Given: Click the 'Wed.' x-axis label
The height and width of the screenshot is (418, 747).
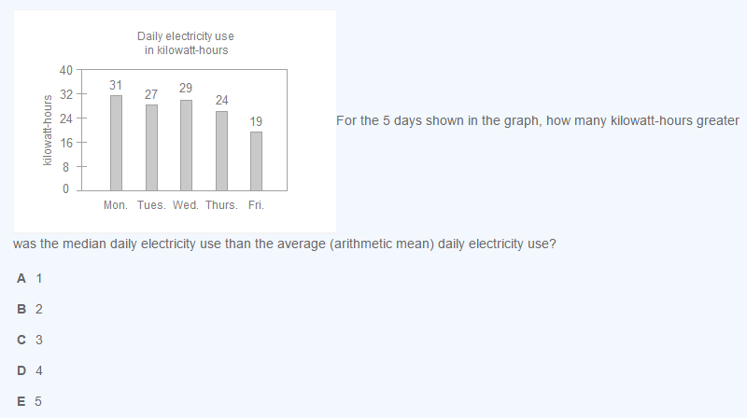Looking at the screenshot, I should click(186, 205).
